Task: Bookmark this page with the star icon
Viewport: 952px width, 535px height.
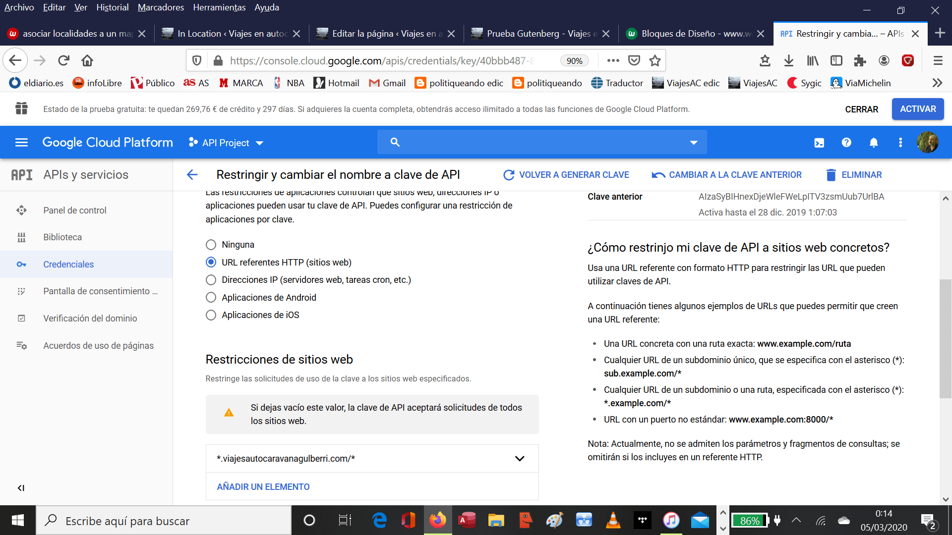Action: [655, 60]
